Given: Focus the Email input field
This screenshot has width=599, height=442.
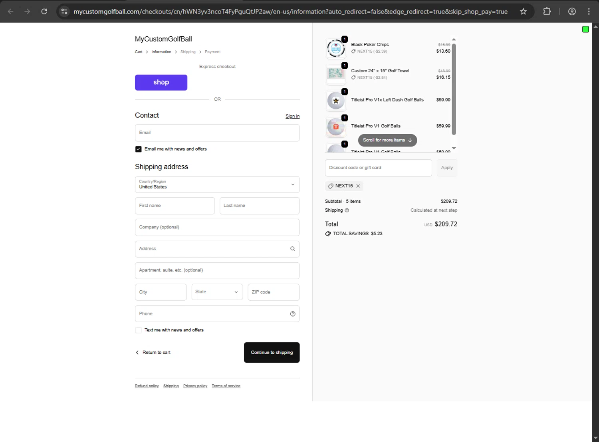Looking at the screenshot, I should [x=217, y=133].
